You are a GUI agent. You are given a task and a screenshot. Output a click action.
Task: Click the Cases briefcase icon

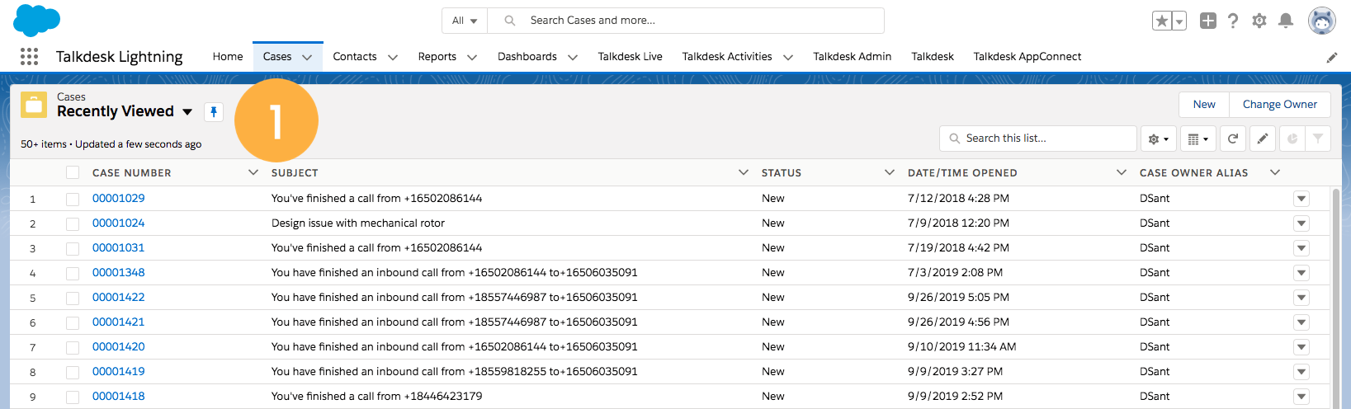[x=34, y=105]
